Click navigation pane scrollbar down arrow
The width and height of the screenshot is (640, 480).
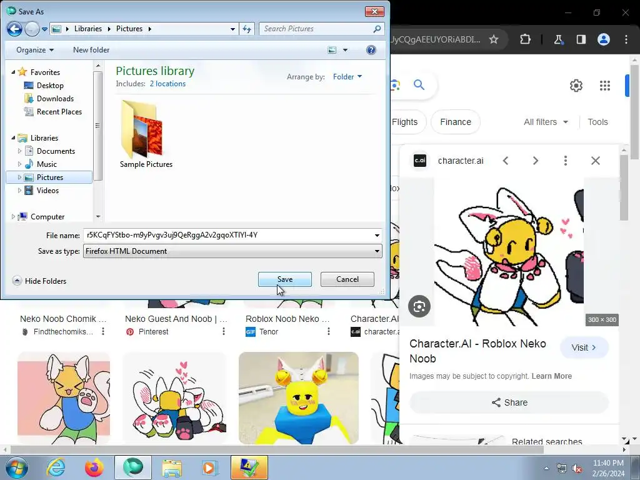[98, 217]
